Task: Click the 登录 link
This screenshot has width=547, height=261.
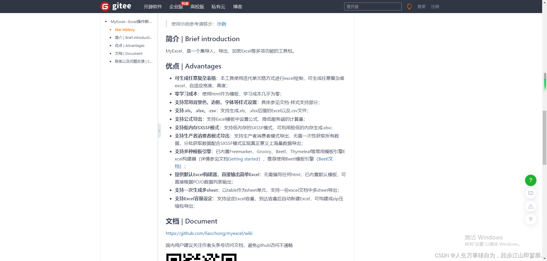Action: pyautogui.click(x=421, y=7)
